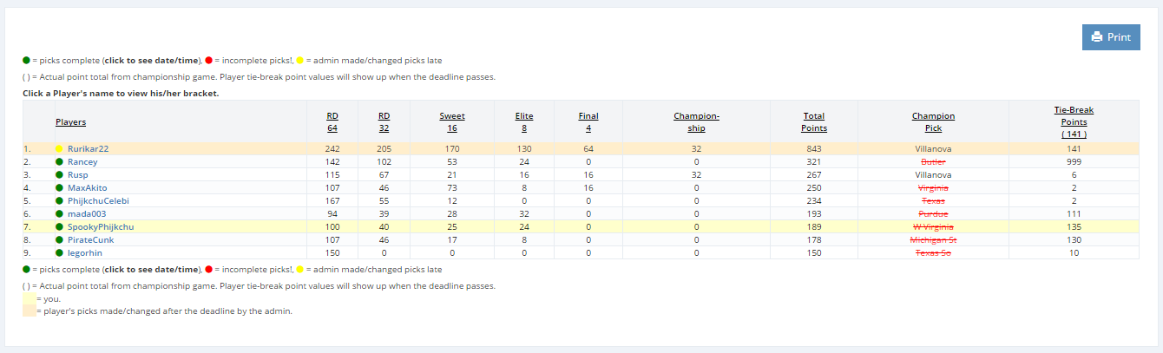
Task: Click green status dot beside Rusp
Action: (59, 174)
